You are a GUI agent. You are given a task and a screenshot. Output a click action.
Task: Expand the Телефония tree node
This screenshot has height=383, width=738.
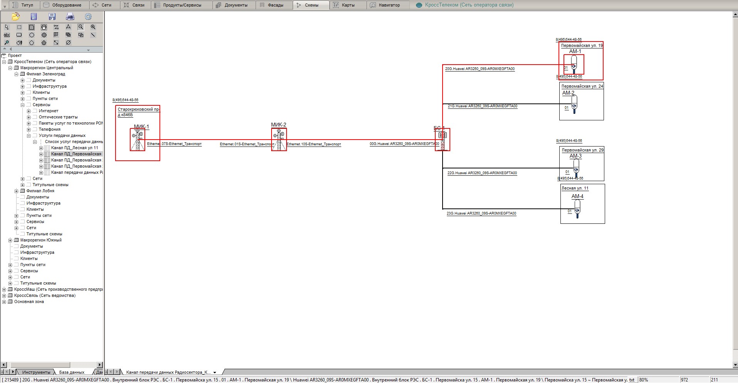click(29, 130)
